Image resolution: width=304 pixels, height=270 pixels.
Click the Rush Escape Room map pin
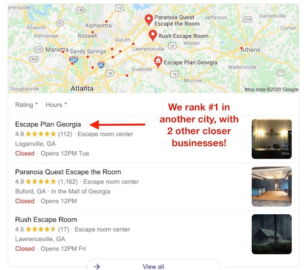[153, 35]
